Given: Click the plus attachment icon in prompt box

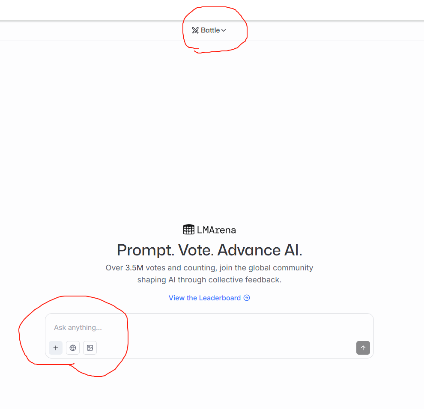Looking at the screenshot, I should pyautogui.click(x=56, y=348).
